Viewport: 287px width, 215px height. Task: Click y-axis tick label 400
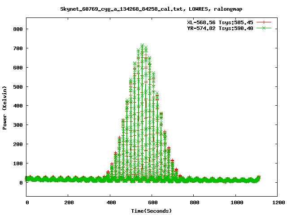coord(18,106)
